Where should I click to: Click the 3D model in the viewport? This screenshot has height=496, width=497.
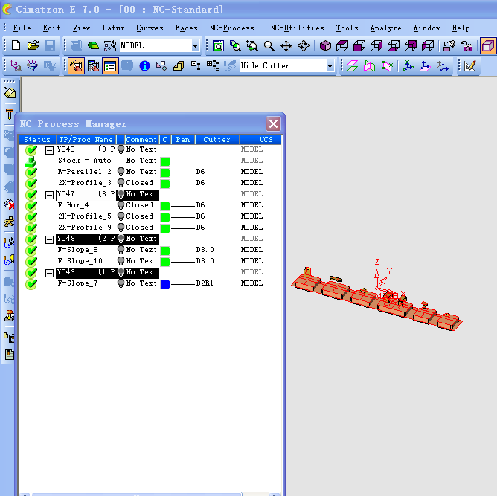pos(376,297)
